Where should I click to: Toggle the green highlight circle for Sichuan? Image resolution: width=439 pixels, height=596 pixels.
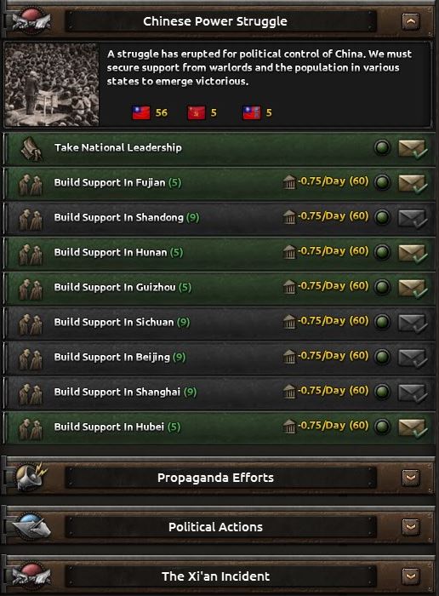coord(382,322)
